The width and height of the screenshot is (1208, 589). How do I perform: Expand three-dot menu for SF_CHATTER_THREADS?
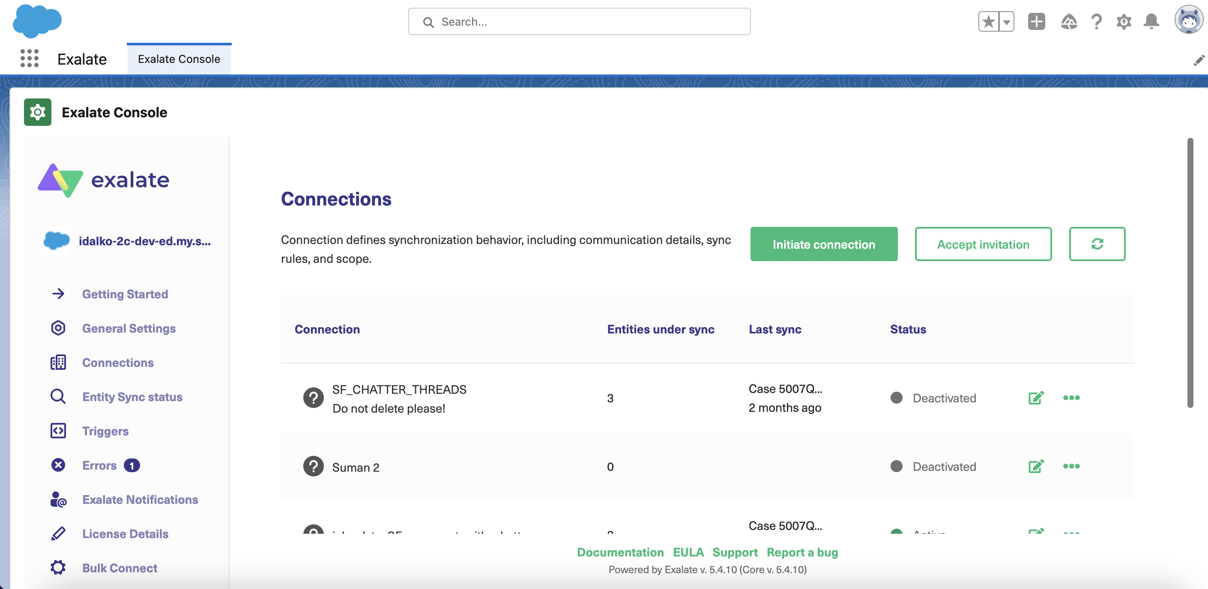pos(1072,398)
